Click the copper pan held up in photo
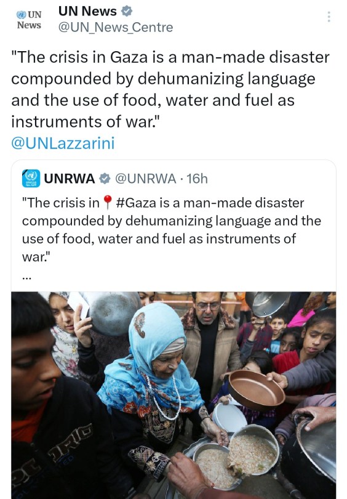The height and width of the screenshot is (499, 347). [x=256, y=389]
